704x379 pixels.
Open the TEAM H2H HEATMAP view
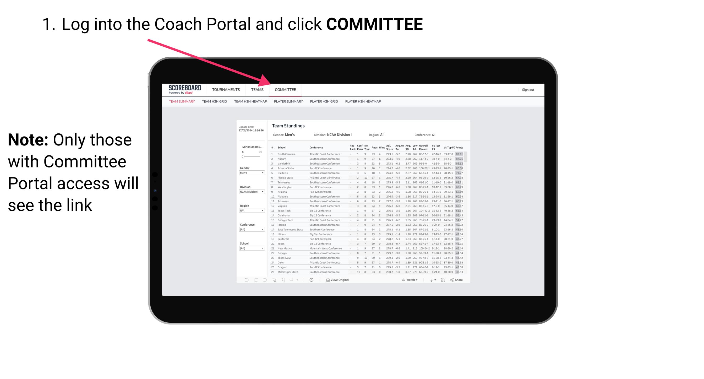(251, 103)
